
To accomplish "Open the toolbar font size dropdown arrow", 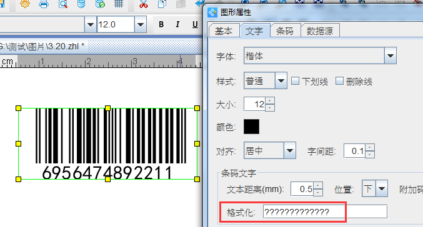I will [x=141, y=24].
